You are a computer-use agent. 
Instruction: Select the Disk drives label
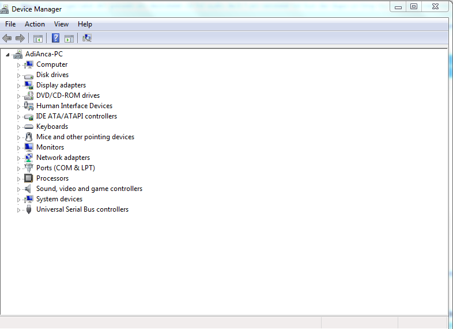(52, 75)
